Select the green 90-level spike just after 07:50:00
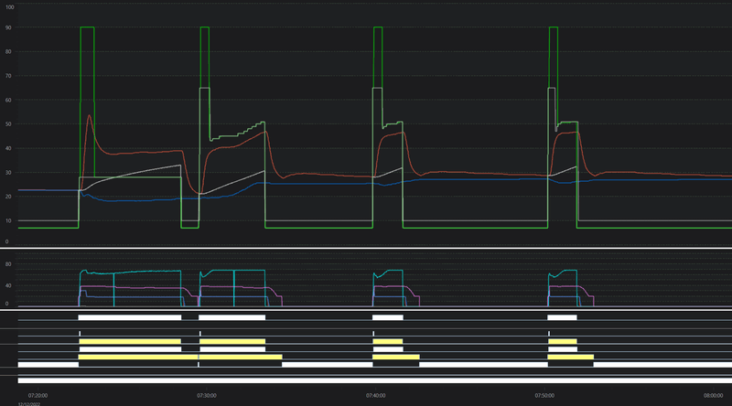Viewport: 732px width, 406px height. (554, 27)
